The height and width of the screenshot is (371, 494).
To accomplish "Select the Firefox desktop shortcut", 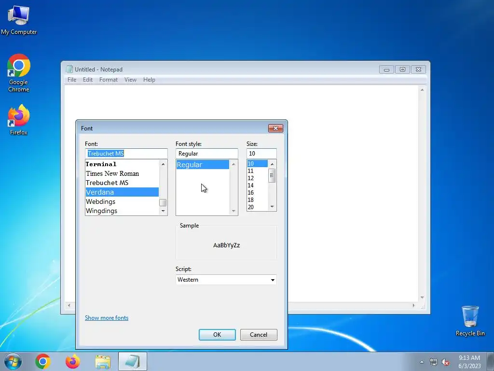I will pyautogui.click(x=19, y=120).
